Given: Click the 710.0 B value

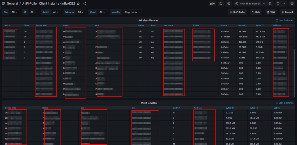Looking at the screenshot, I should pos(259,42).
